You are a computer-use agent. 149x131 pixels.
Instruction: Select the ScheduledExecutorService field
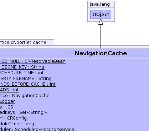tap(37, 129)
